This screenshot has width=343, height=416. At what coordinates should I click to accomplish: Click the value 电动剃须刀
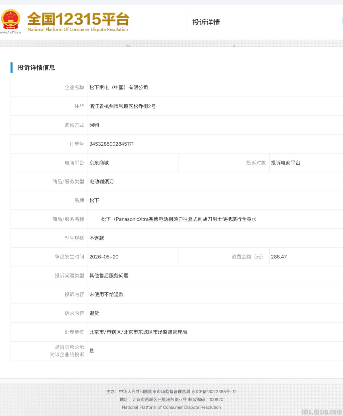(x=102, y=182)
